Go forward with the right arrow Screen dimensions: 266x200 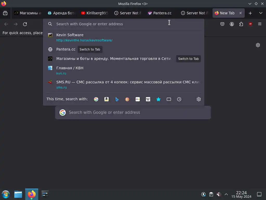(x=16, y=24)
